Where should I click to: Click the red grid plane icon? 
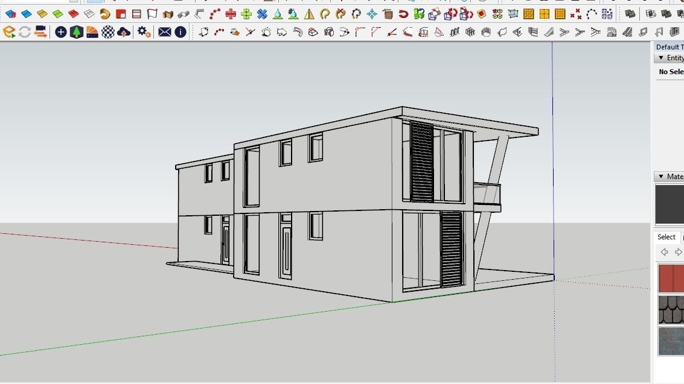(x=74, y=14)
